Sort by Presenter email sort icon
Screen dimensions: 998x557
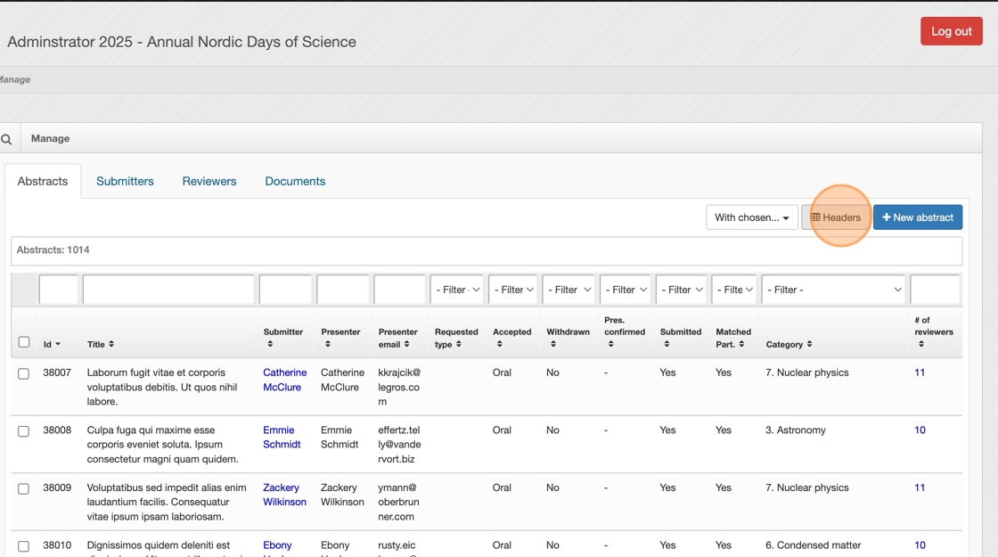pyautogui.click(x=407, y=344)
